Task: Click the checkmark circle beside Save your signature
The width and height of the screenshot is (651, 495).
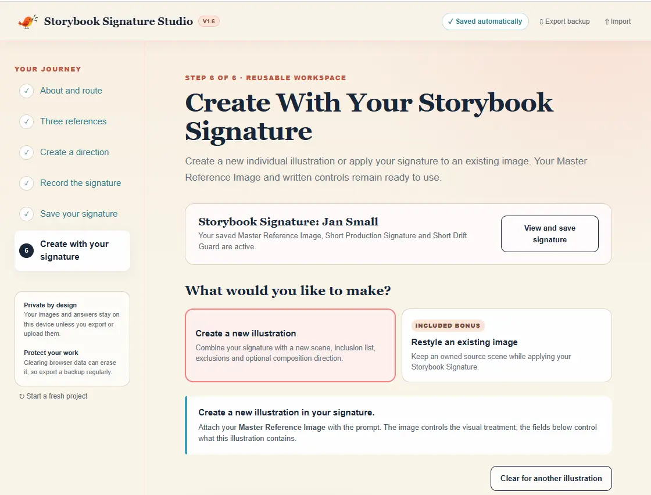Action: click(27, 214)
